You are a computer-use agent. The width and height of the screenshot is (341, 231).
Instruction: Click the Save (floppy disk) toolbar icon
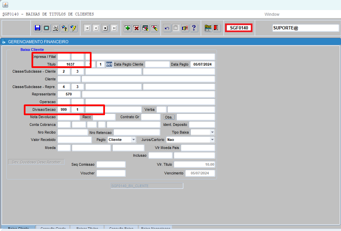(38, 28)
